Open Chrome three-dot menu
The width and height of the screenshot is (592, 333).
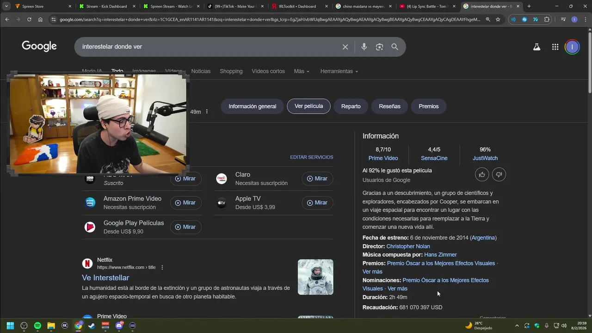(585, 19)
